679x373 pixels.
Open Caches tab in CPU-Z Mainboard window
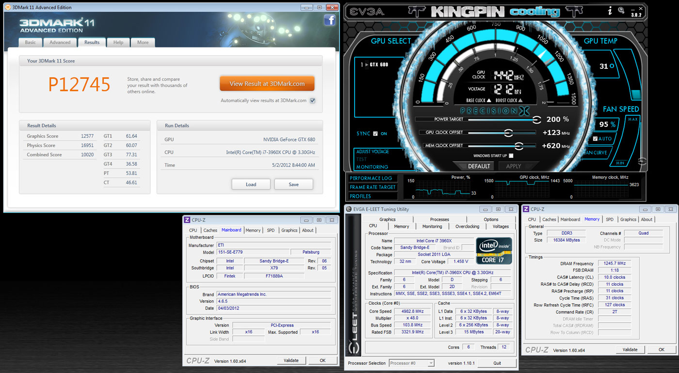point(210,231)
